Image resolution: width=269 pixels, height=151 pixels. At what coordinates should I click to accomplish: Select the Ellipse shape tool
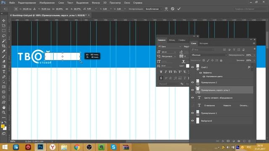coord(4,97)
